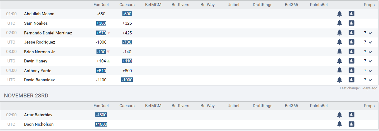
Task: Click FanDuel -1100 odds for David Benavidez
Action: pos(101,80)
